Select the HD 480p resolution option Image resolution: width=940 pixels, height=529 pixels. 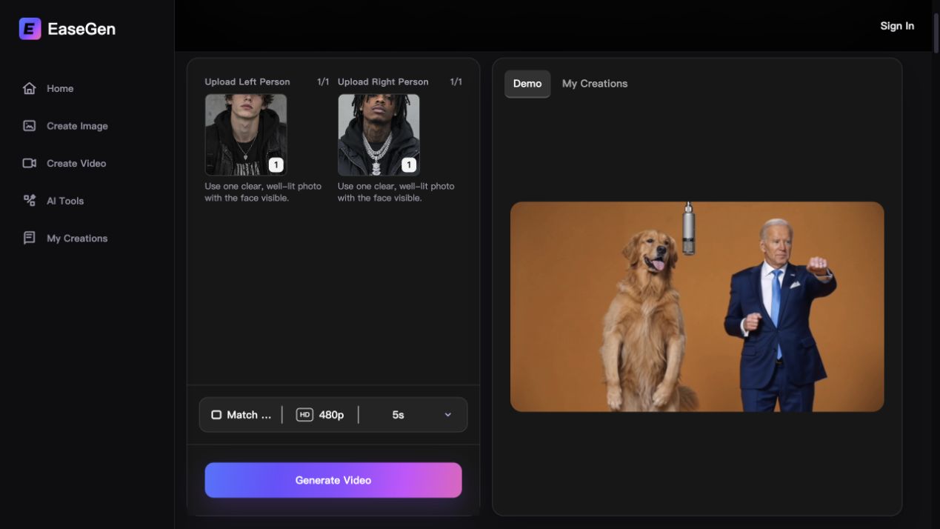pyautogui.click(x=320, y=415)
